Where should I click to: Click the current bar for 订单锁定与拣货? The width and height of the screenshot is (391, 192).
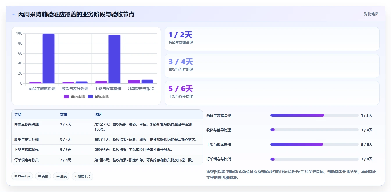[x=134, y=82]
